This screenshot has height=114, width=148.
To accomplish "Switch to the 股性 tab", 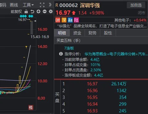I will (108, 33).
